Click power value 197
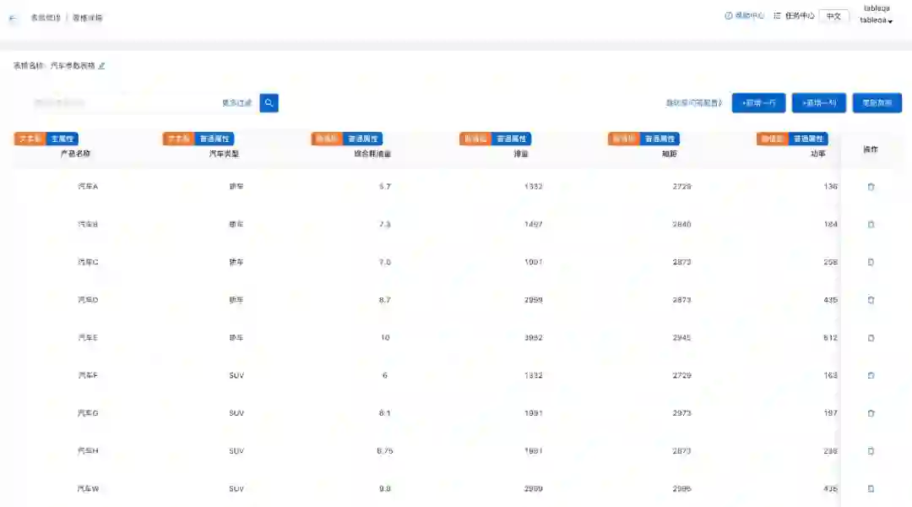This screenshot has width=912, height=507. coord(831,413)
